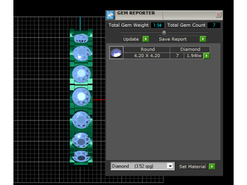This screenshot has height=185, width=247.
Task: Click the Update button label
Action: (x=132, y=39)
